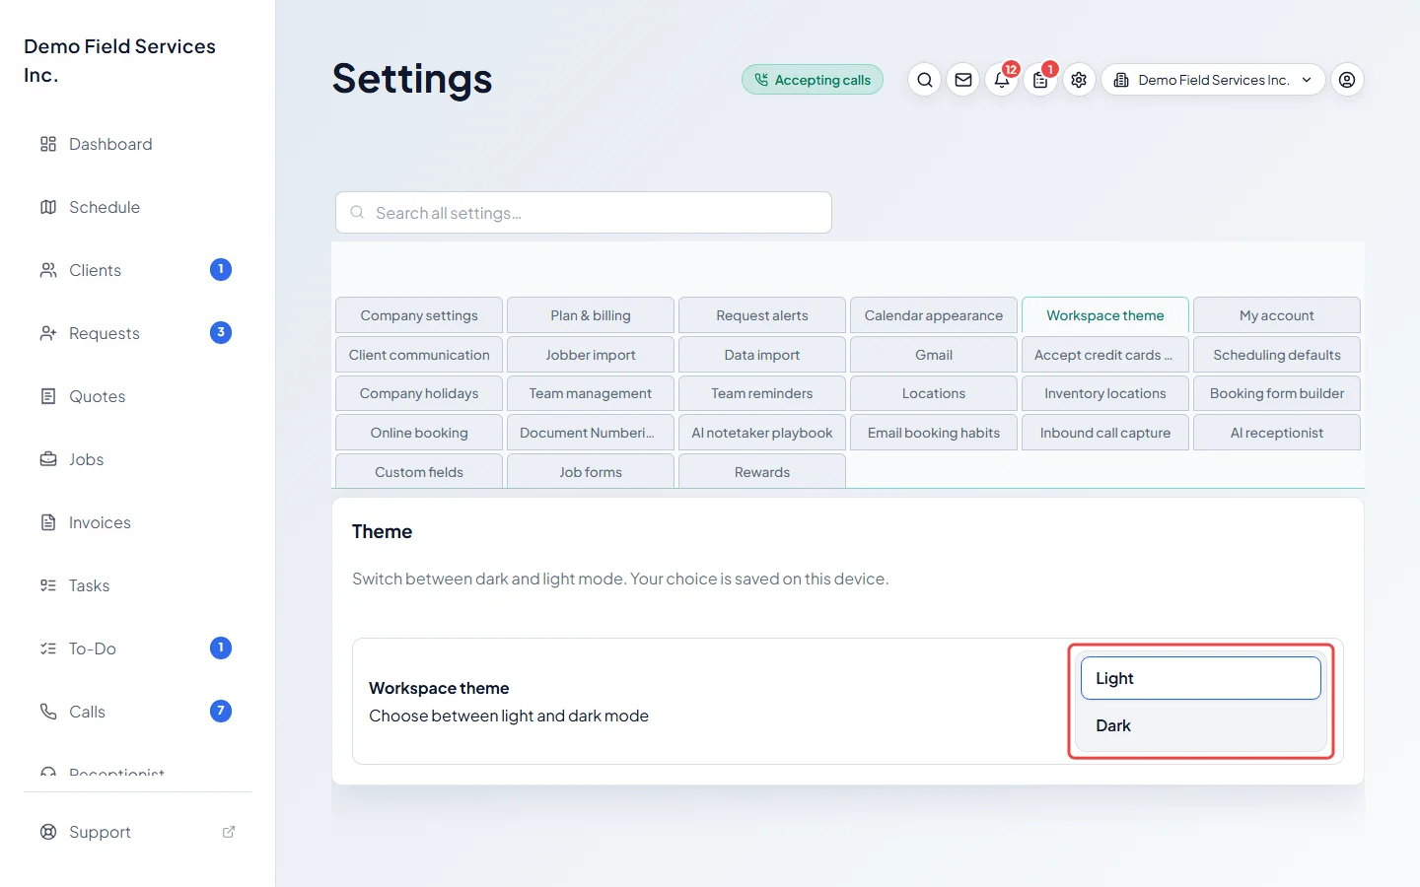The image size is (1420, 887).
Task: Open the search icon in the header
Action: point(924,80)
